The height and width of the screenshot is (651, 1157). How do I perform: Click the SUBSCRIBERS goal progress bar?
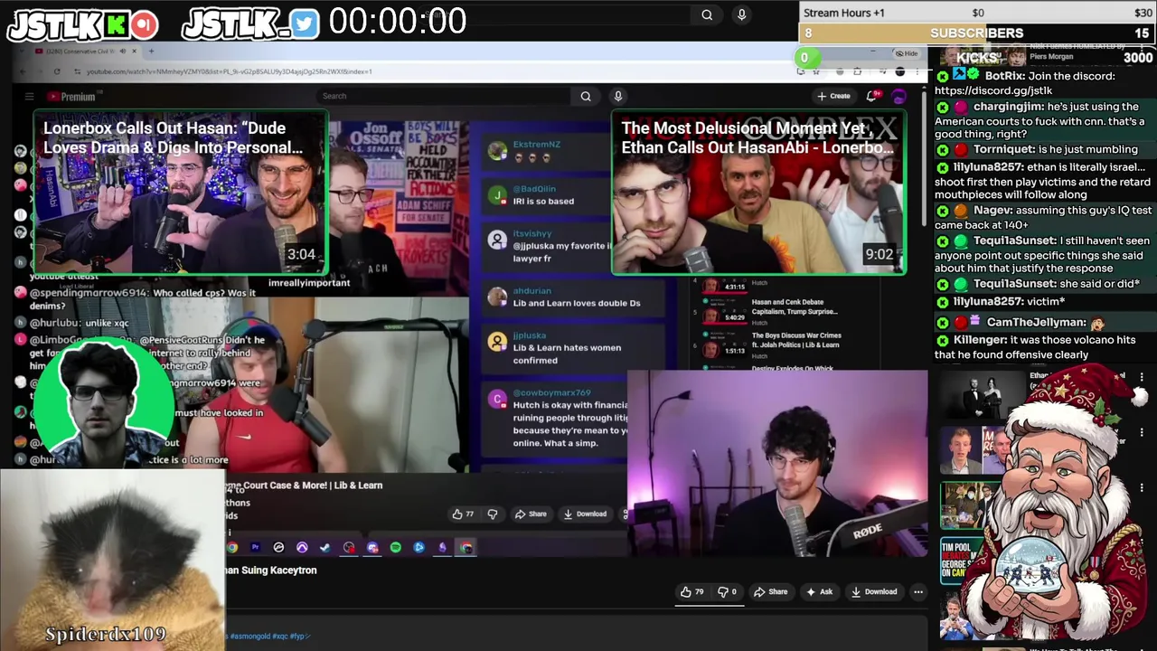[977, 33]
